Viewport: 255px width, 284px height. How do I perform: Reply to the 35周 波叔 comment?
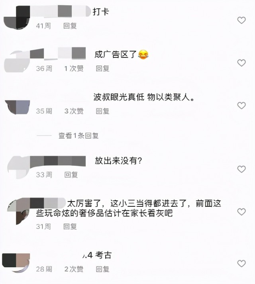102,111
